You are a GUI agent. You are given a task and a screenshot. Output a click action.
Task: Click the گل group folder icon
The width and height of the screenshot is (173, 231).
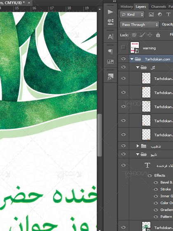(x=144, y=67)
